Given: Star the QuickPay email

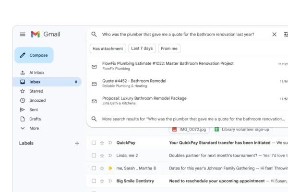Looking at the screenshot, I should pos(102,143).
